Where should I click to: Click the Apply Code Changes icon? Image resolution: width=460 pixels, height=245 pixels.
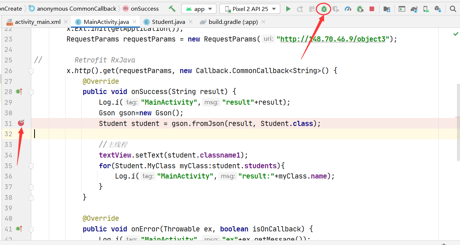click(312, 9)
